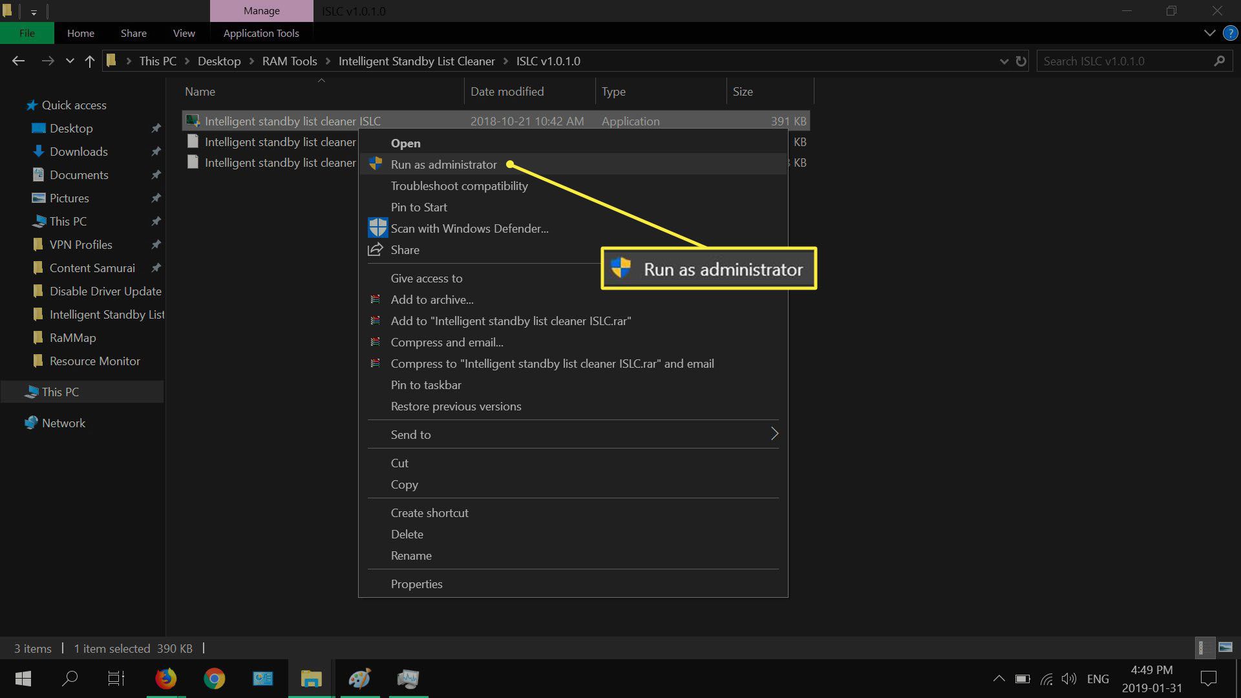
Task: Open VPN Profiles folder in sidebar
Action: pyautogui.click(x=81, y=244)
